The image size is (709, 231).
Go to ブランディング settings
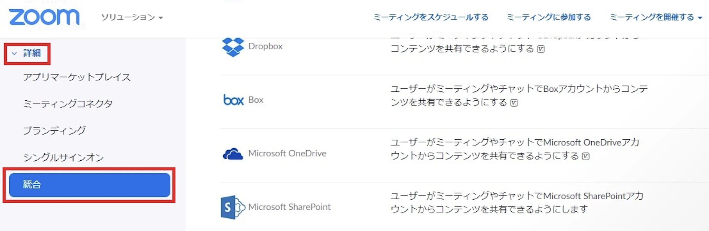click(x=54, y=131)
